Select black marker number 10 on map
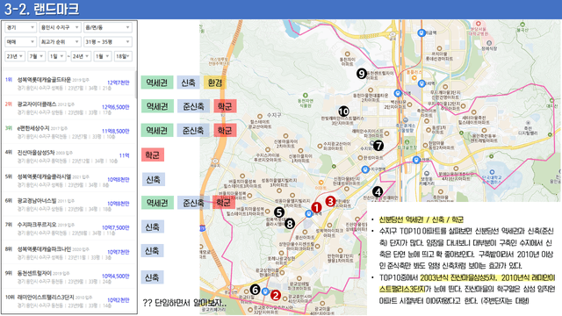Viewport: 562px width, 316px height. click(x=343, y=111)
